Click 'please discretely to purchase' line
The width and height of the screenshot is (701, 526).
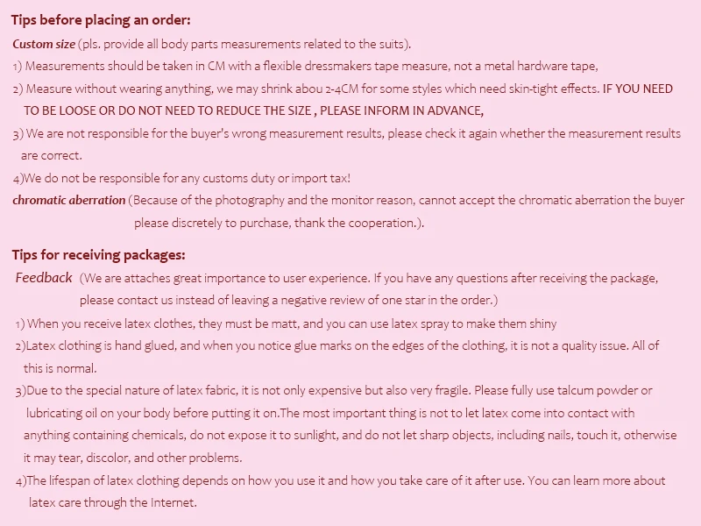pyautogui.click(x=279, y=223)
